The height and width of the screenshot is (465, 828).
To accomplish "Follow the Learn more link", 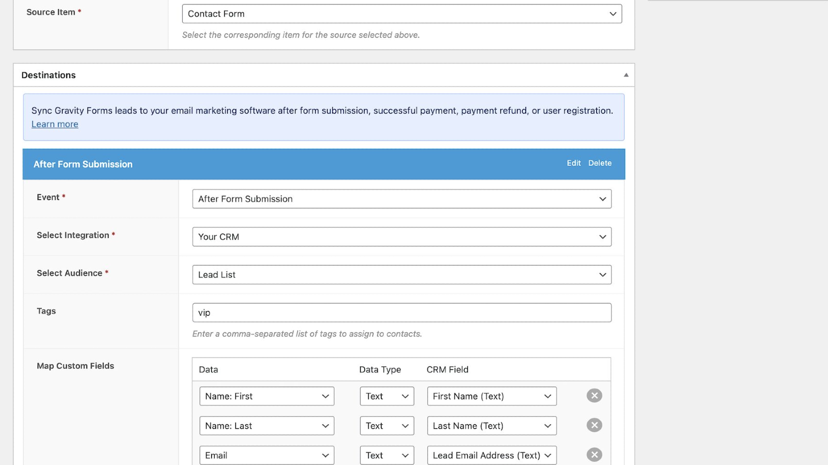I will coord(55,124).
